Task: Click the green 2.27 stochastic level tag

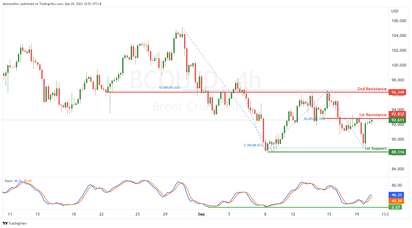Action: tap(395, 207)
